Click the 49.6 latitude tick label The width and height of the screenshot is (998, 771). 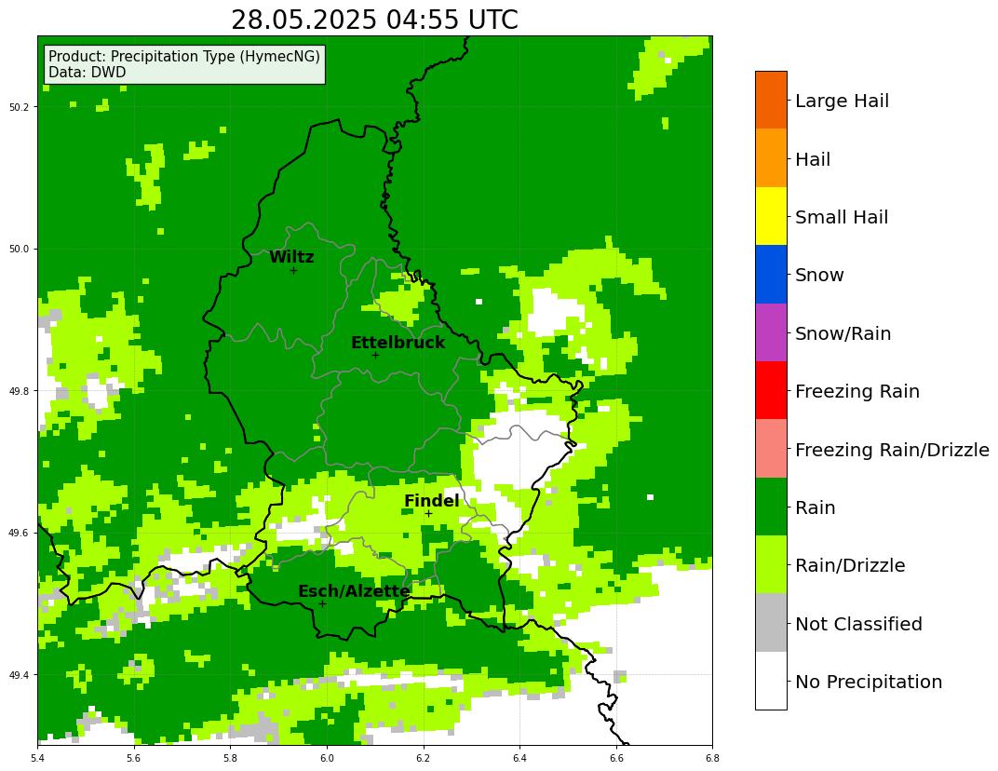[x=21, y=533]
